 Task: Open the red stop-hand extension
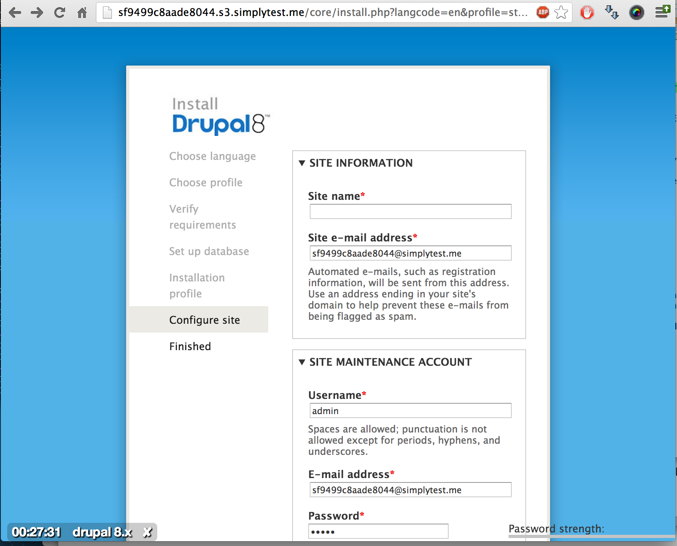coord(587,12)
